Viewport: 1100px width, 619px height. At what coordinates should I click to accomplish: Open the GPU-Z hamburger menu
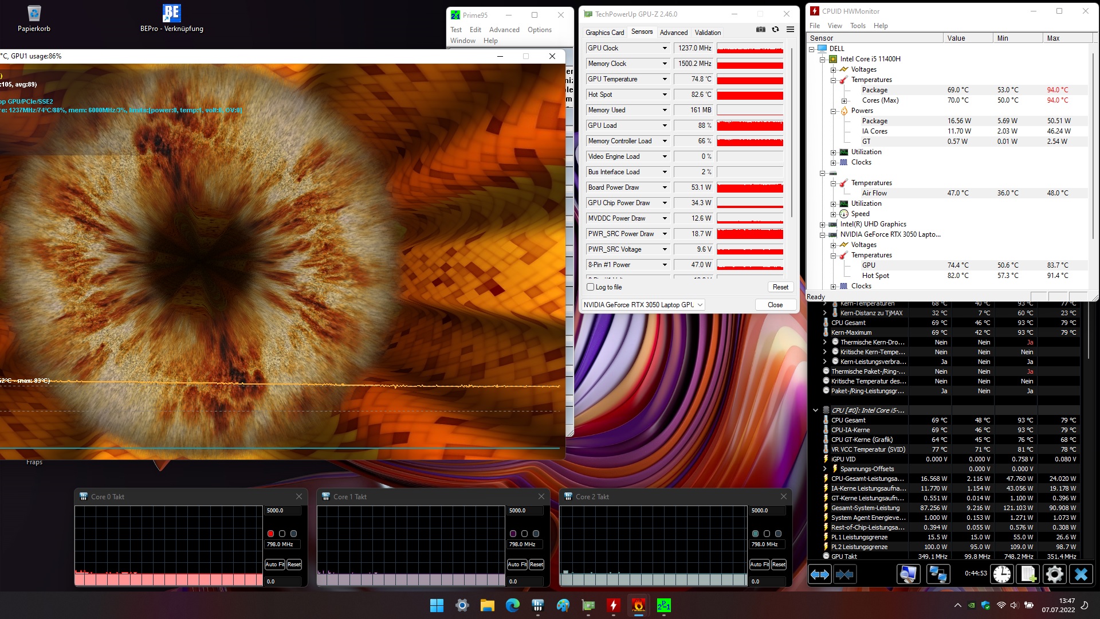[790, 30]
